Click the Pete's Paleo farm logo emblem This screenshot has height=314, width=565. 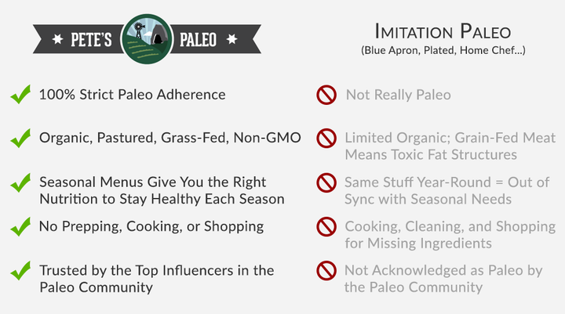149,38
